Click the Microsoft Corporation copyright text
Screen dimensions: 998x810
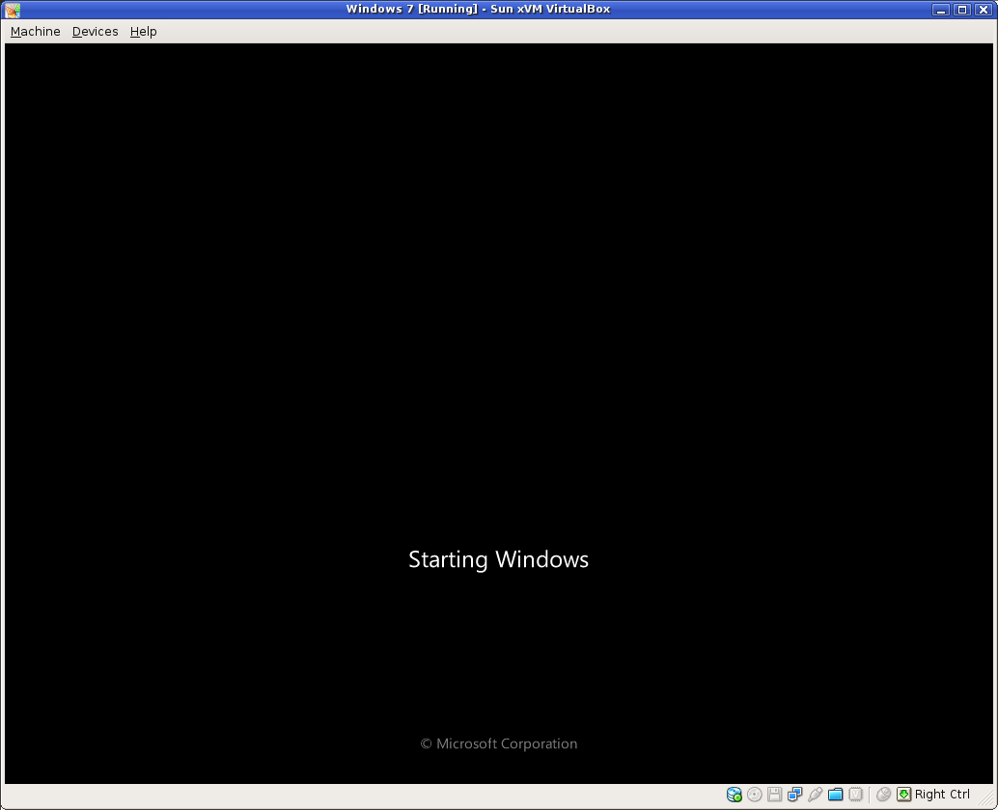(x=498, y=743)
